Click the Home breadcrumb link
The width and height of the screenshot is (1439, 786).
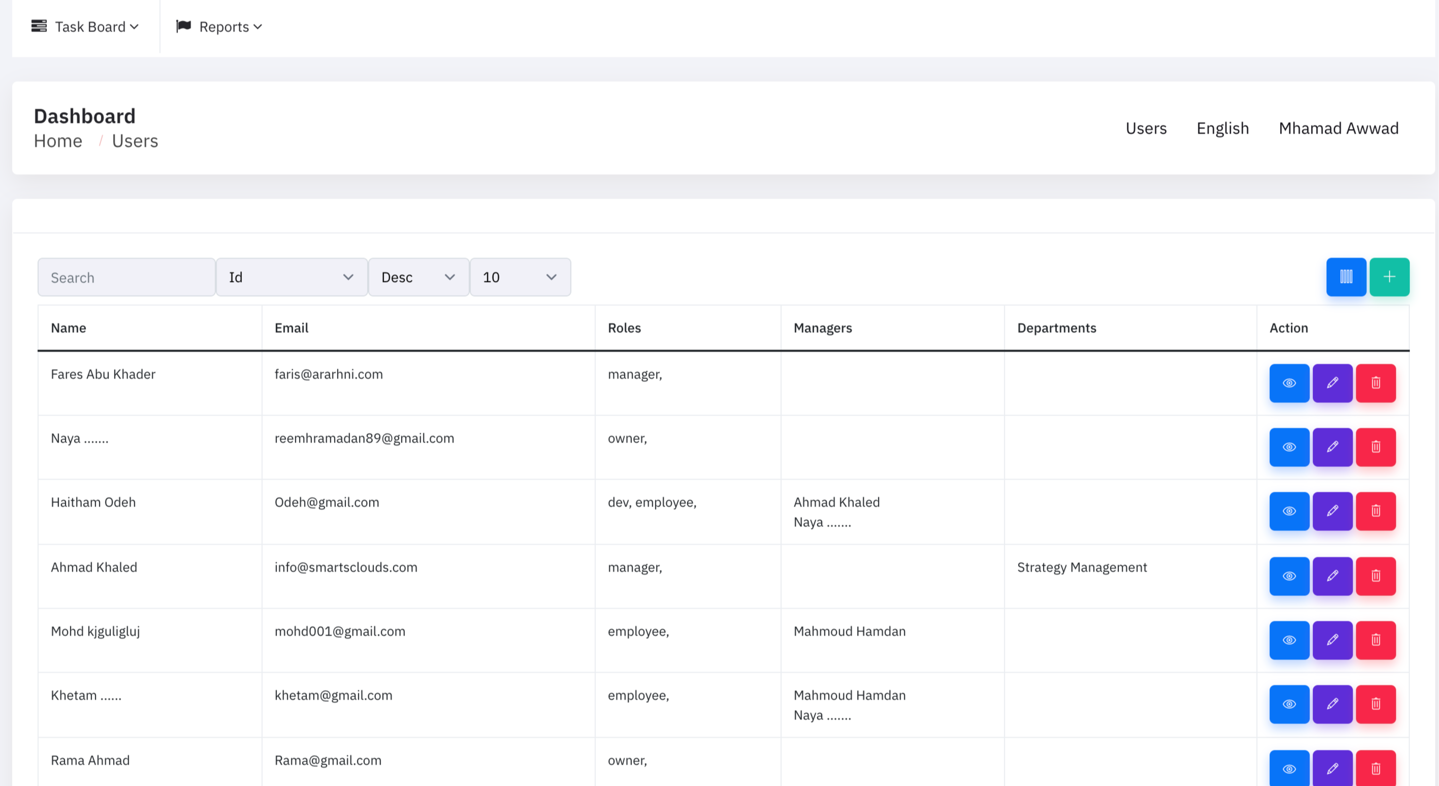click(x=57, y=140)
